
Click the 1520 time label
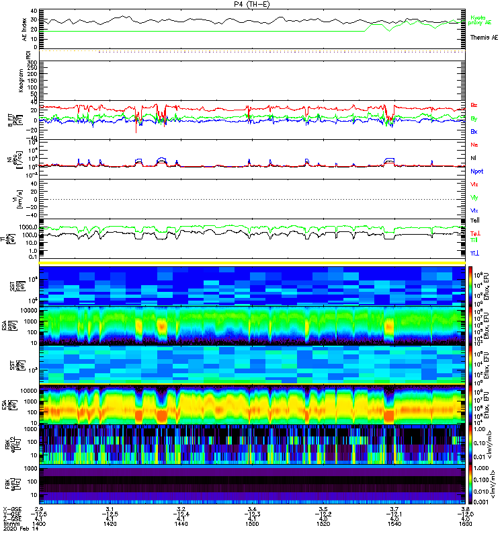coord(323,524)
